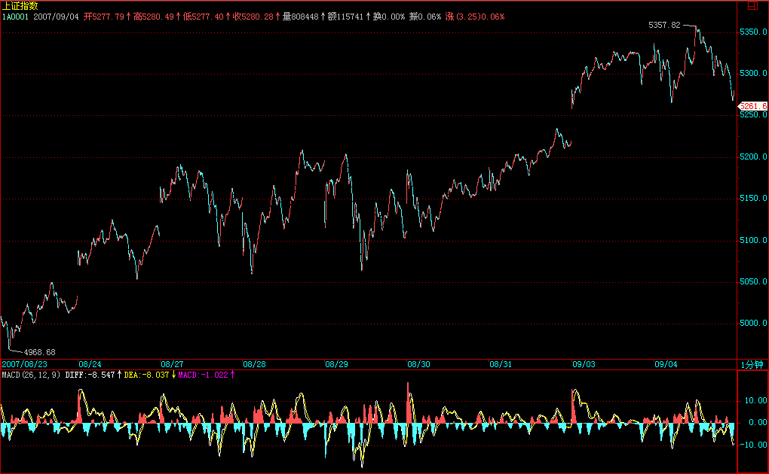Open the 1分钟 chart period selector
The image size is (769, 474).
pyautogui.click(x=752, y=363)
